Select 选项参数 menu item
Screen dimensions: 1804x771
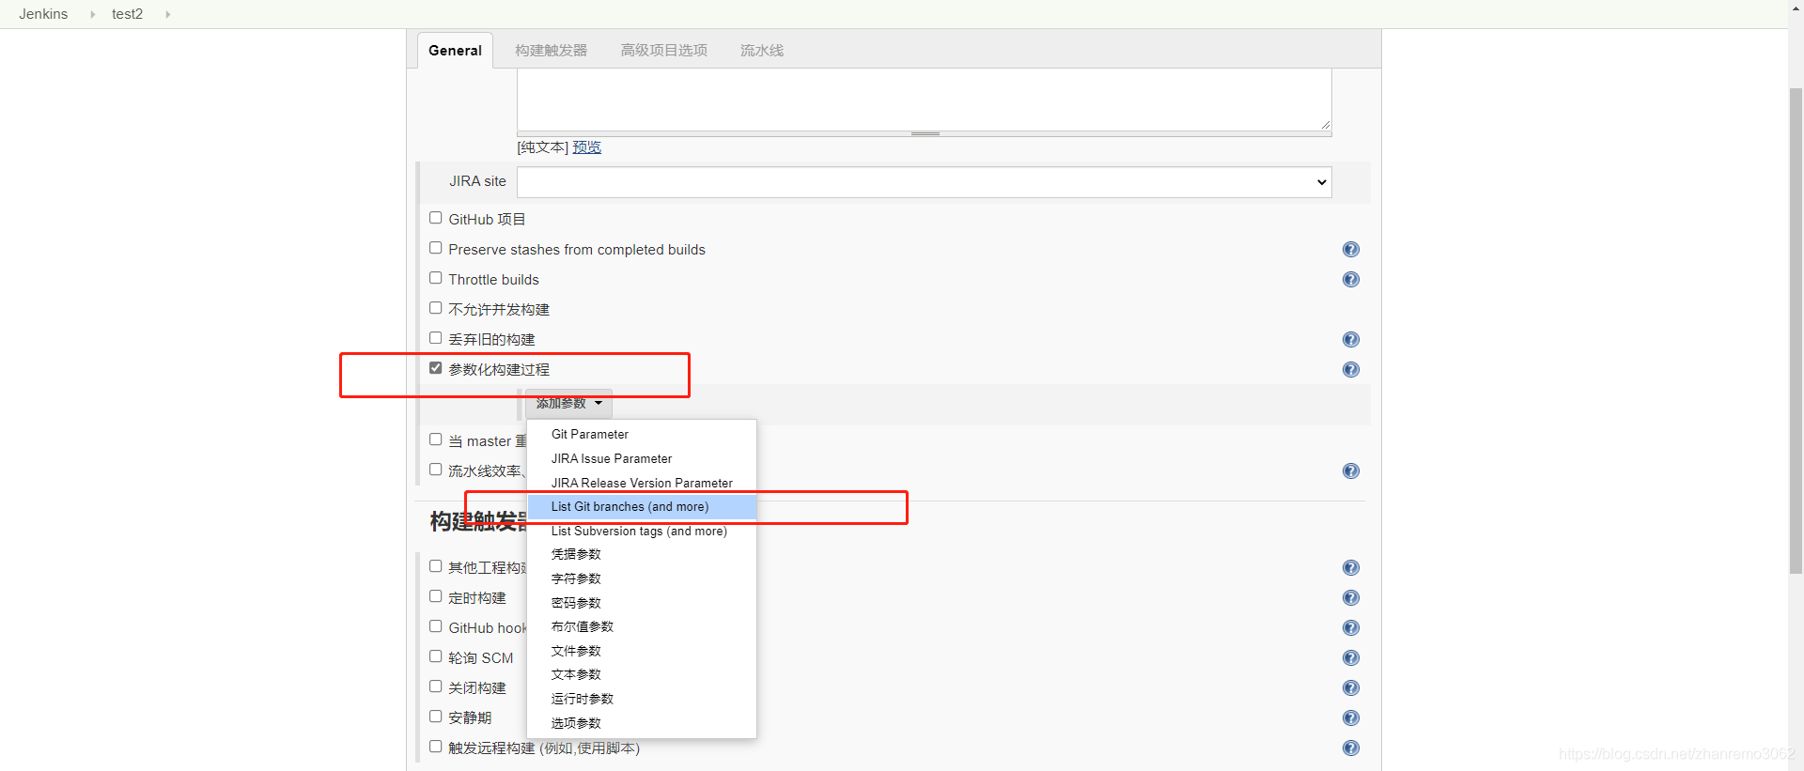tap(642, 723)
